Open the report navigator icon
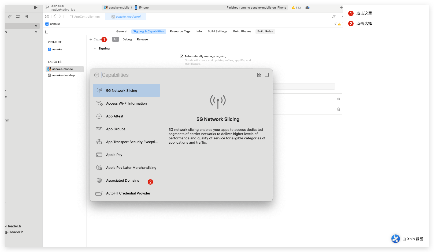The width and height of the screenshot is (434, 252). [x=26, y=16]
